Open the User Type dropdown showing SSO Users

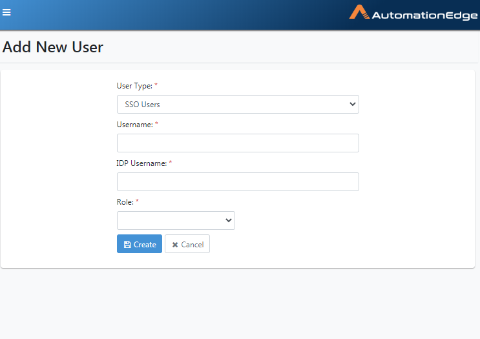point(238,105)
